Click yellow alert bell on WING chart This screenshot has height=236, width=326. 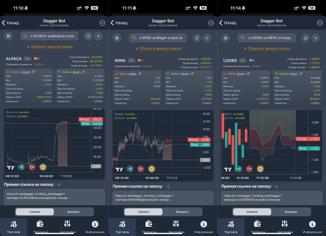(x=152, y=169)
